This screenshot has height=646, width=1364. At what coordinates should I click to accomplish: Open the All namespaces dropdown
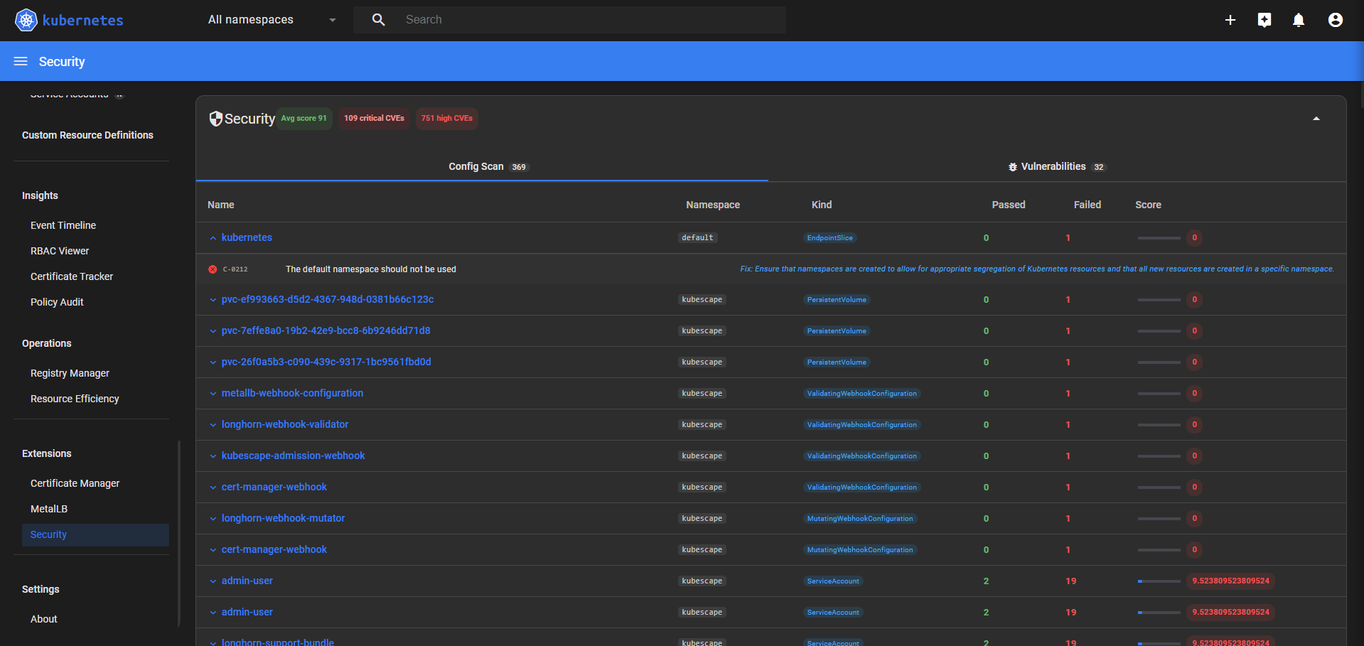click(272, 20)
